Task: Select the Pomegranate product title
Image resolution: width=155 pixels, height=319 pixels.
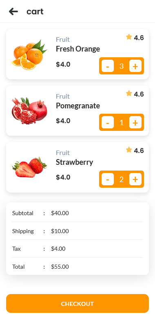Action: click(x=78, y=106)
